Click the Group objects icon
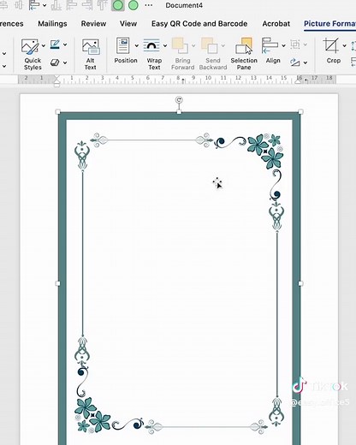Screen dimensions: 356x445 pyautogui.click(x=295, y=44)
